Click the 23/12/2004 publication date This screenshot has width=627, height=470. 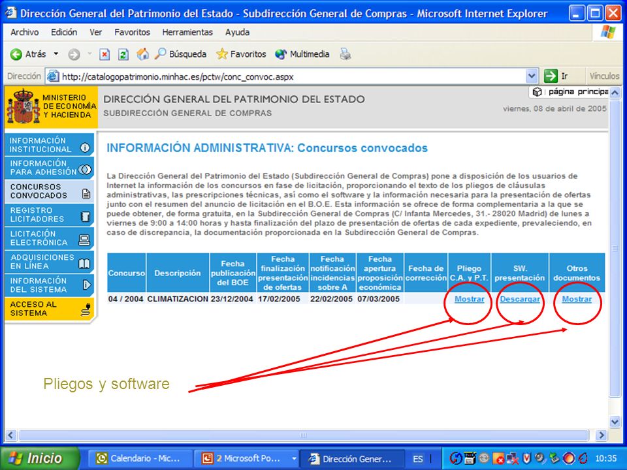coord(232,298)
